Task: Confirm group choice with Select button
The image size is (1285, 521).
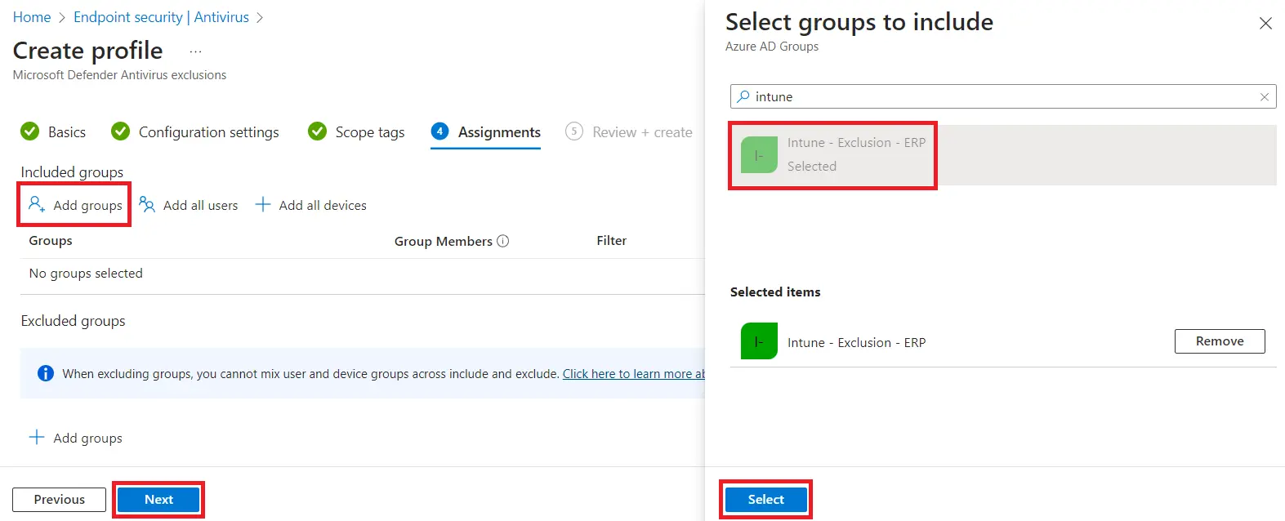Action: (765, 500)
